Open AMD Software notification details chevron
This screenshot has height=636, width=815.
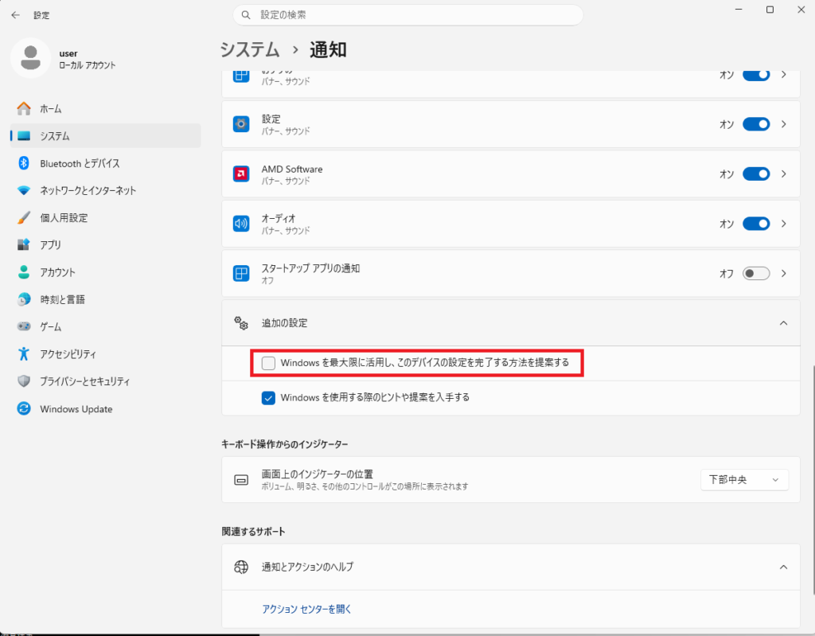pos(784,174)
